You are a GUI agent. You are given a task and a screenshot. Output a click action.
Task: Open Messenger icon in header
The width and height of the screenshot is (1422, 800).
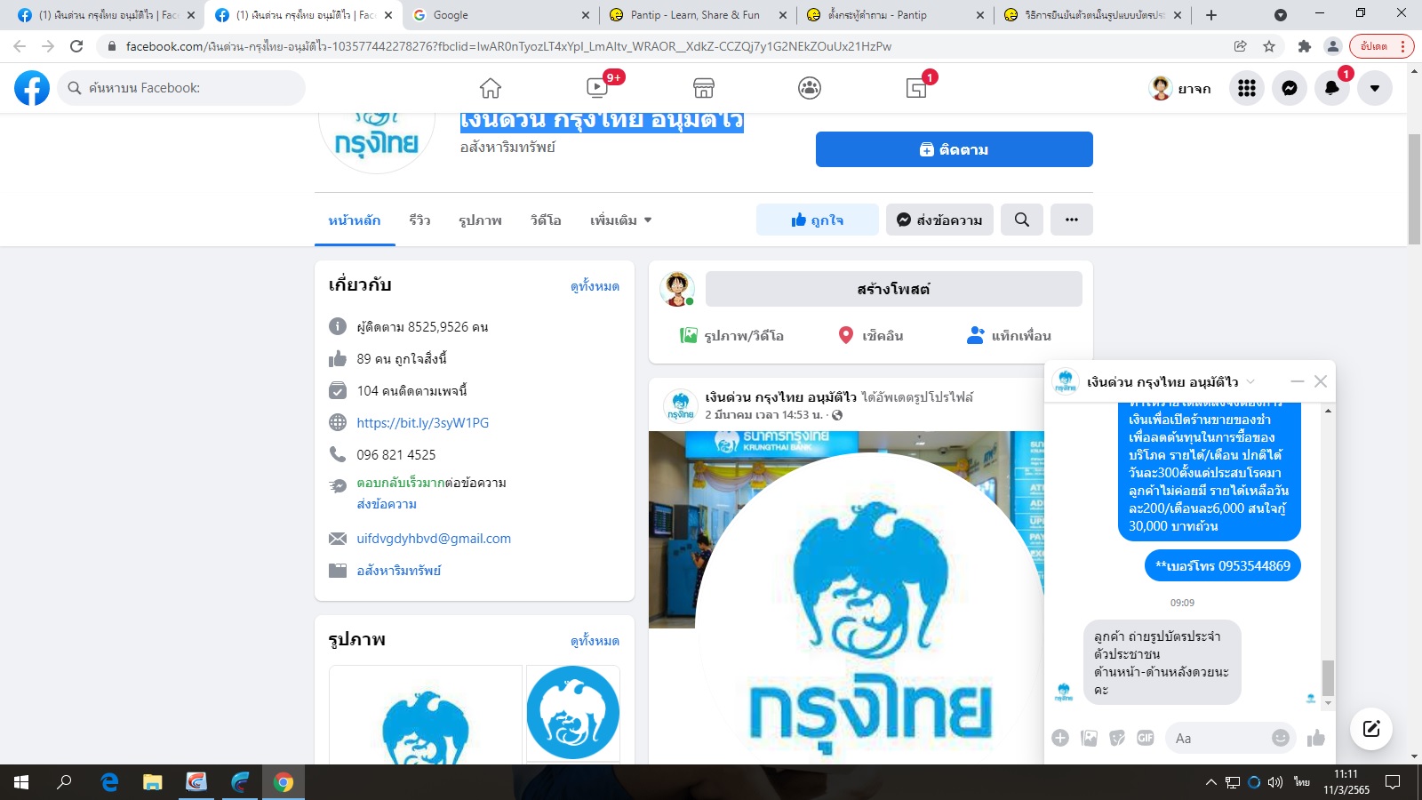click(1290, 88)
